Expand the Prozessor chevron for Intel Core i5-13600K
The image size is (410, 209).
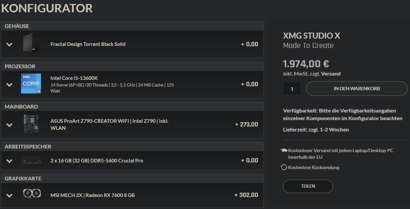(x=9, y=85)
